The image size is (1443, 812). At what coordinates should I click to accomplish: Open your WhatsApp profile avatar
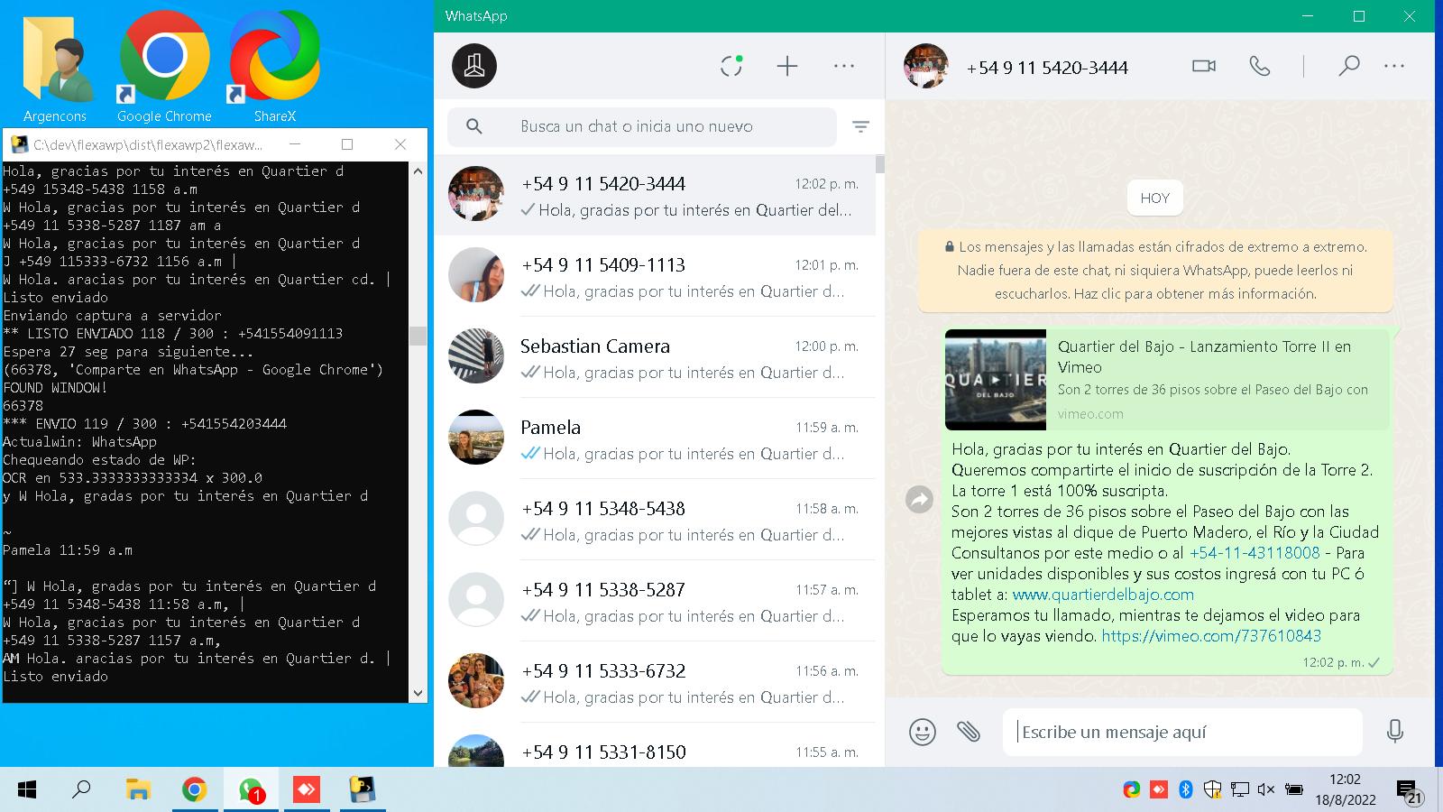[474, 66]
